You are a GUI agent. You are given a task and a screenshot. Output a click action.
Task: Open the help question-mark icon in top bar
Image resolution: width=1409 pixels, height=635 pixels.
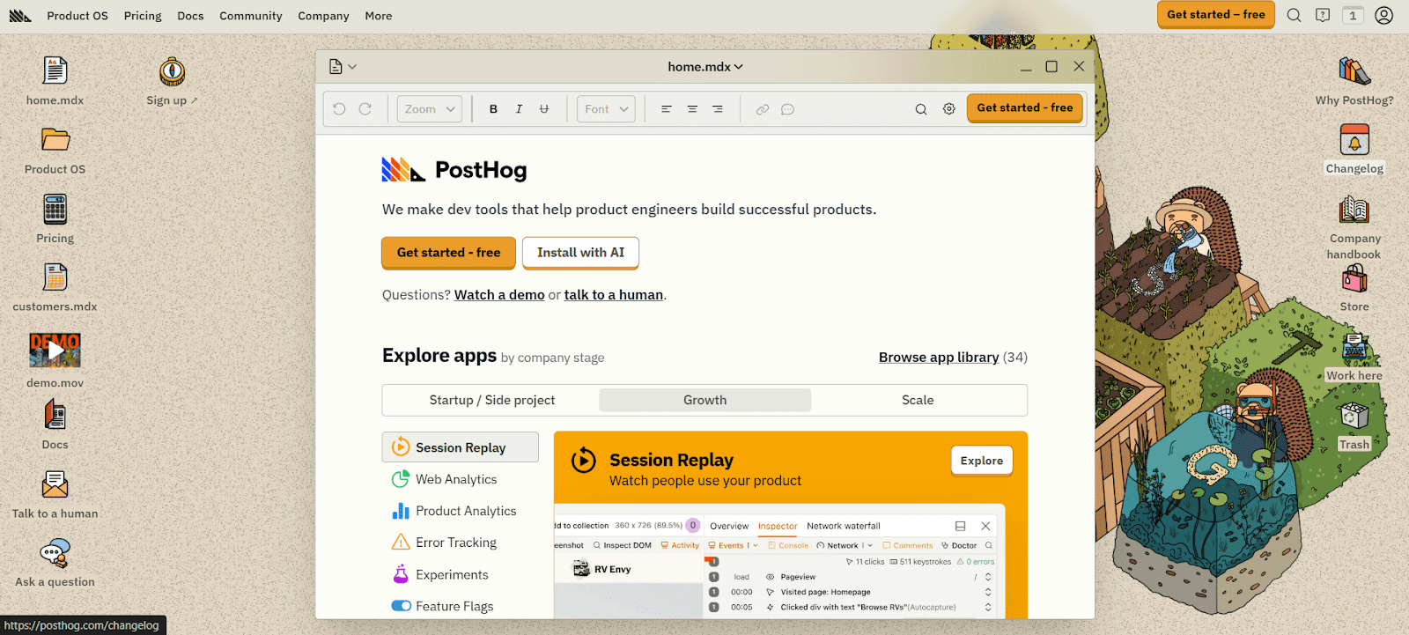[x=1323, y=15]
